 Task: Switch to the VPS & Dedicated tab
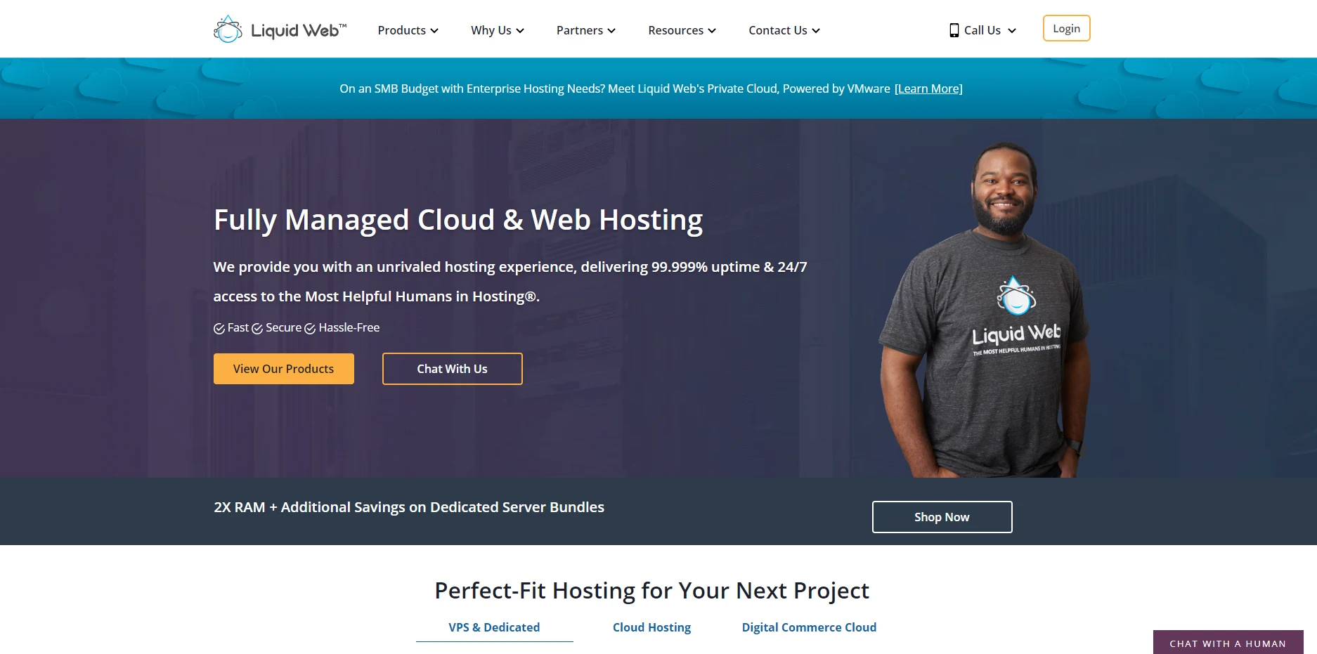(x=494, y=627)
